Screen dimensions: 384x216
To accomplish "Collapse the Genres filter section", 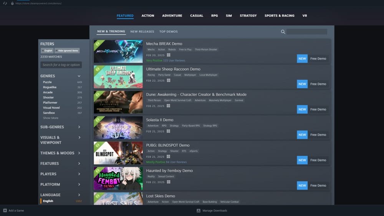I will [79, 76].
